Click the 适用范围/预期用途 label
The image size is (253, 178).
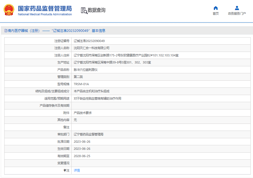57,98
